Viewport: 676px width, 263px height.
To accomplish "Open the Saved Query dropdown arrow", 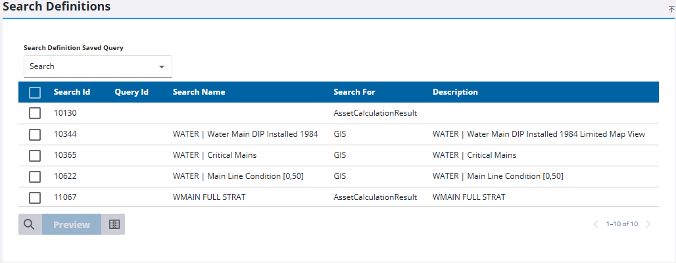I will point(161,67).
